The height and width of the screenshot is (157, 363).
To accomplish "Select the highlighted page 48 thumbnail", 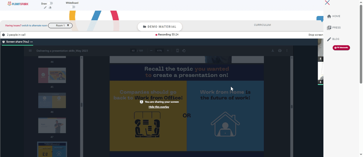I will pyautogui.click(x=52, y=150).
